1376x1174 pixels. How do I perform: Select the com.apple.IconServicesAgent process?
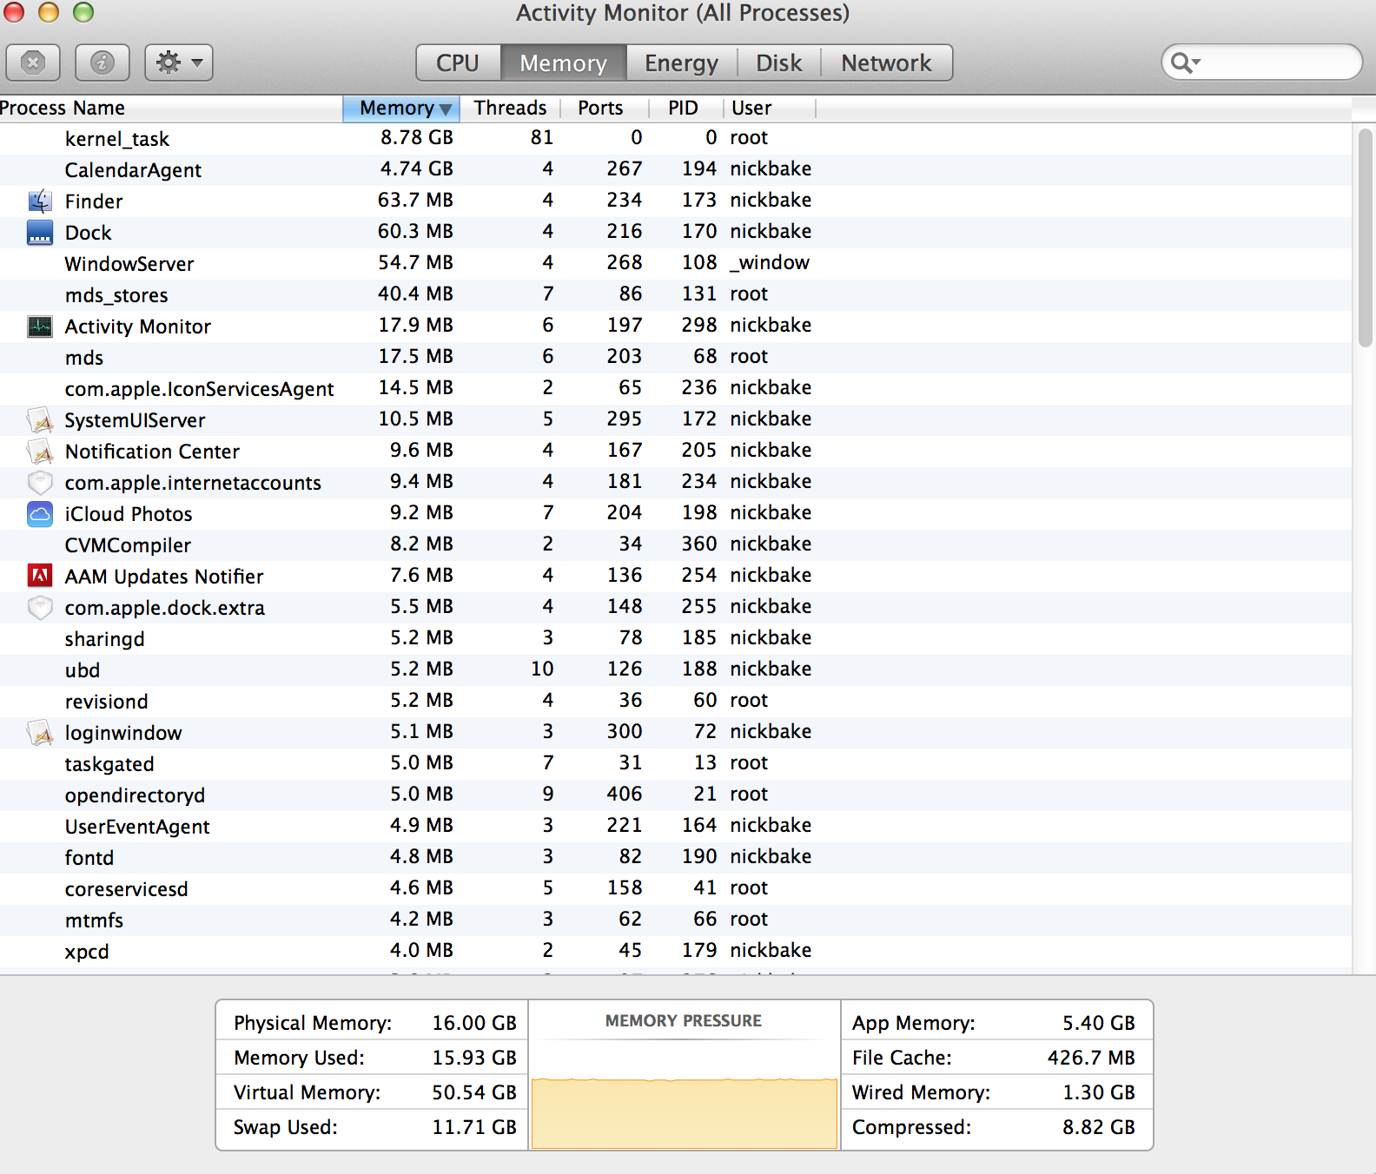click(x=199, y=389)
